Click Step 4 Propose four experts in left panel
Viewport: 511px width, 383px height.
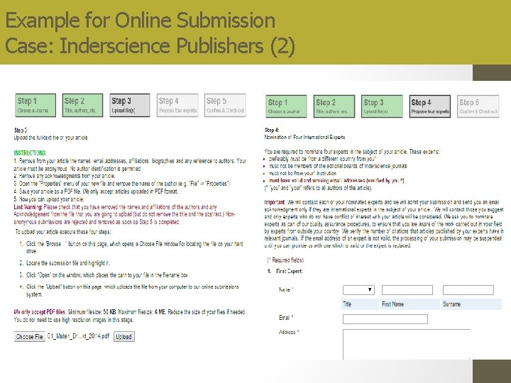[177, 105]
